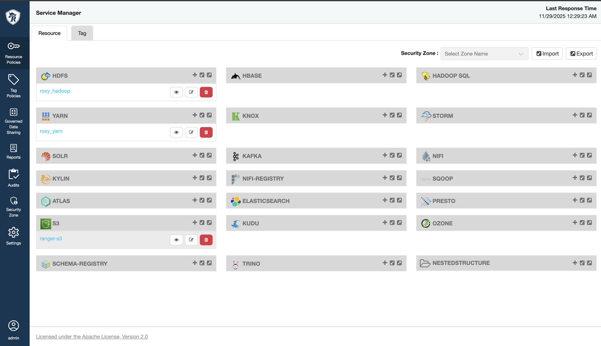
Task: Click the Reports sidebar icon
Action: (13, 151)
